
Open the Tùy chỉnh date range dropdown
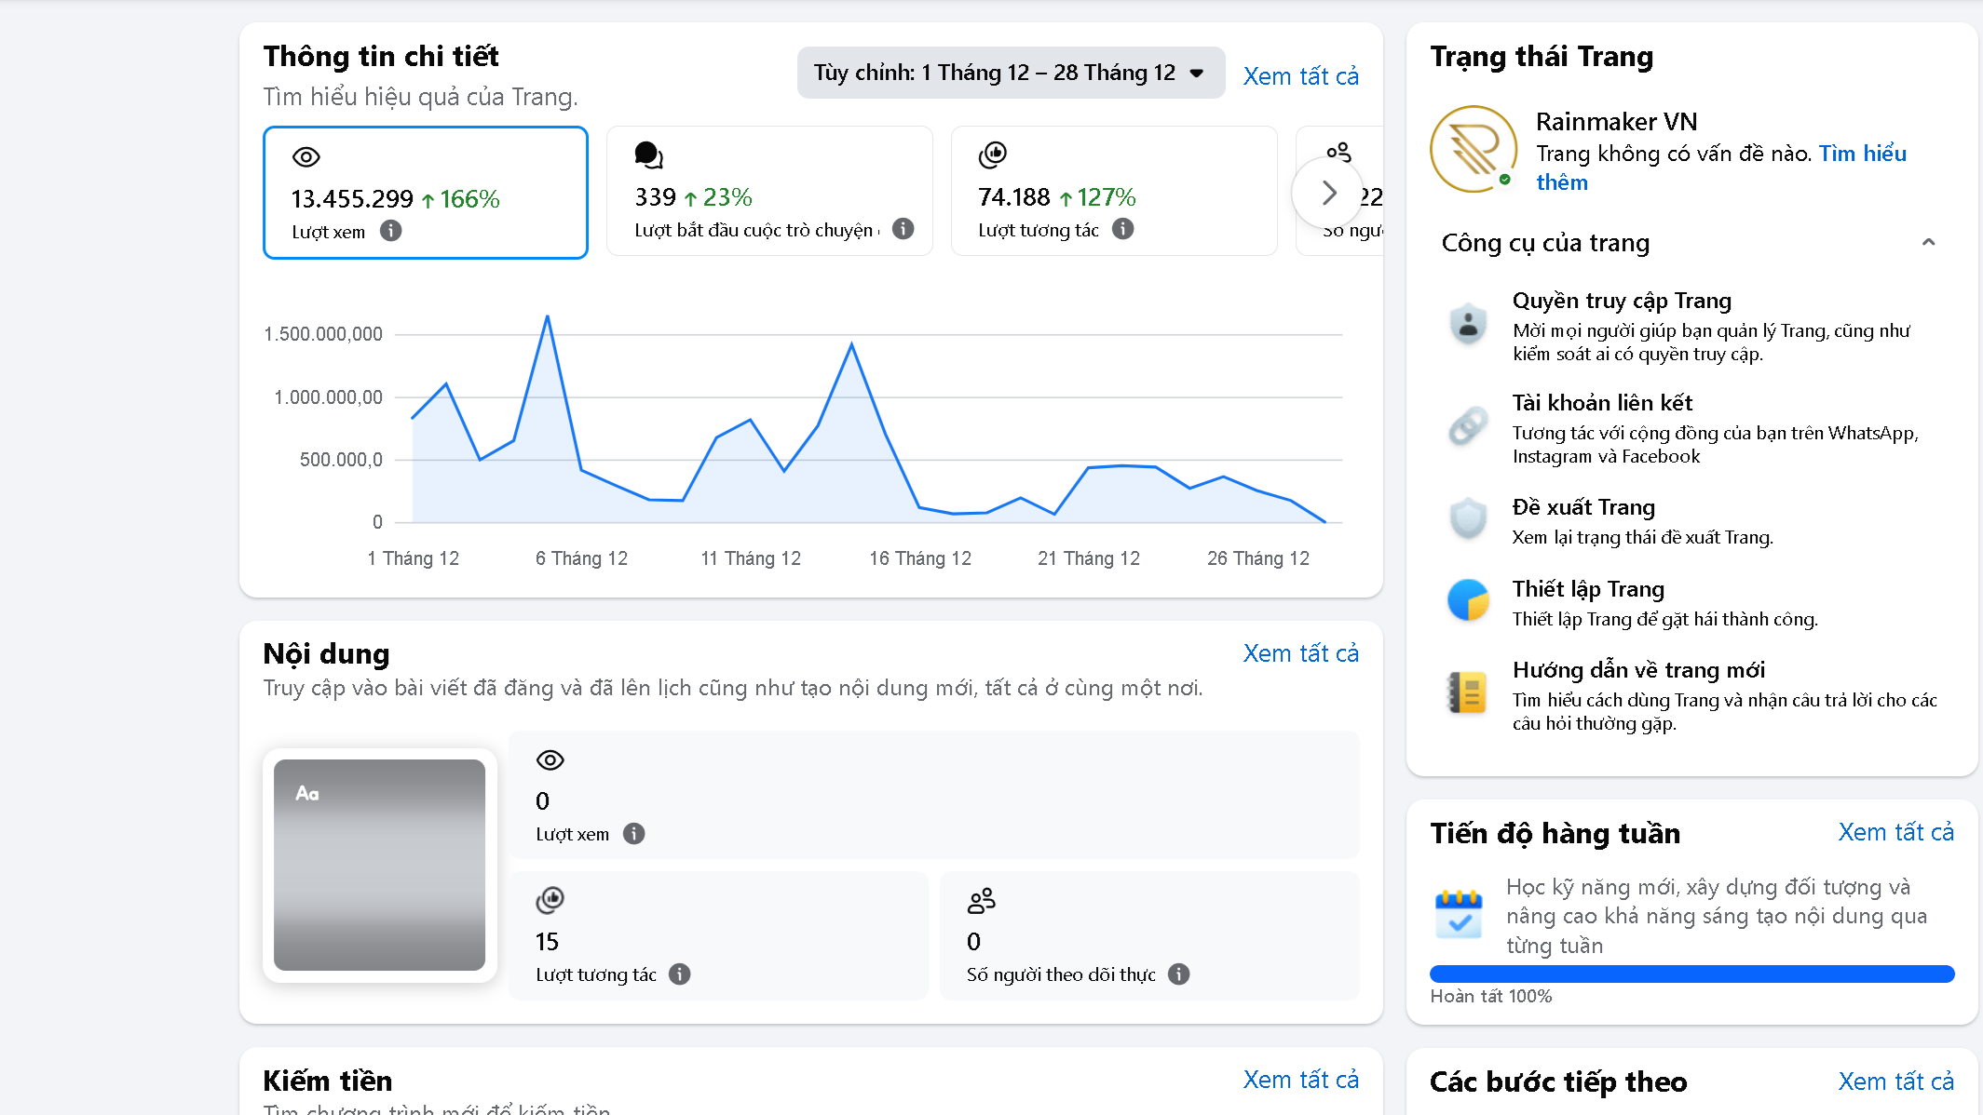(x=1011, y=73)
